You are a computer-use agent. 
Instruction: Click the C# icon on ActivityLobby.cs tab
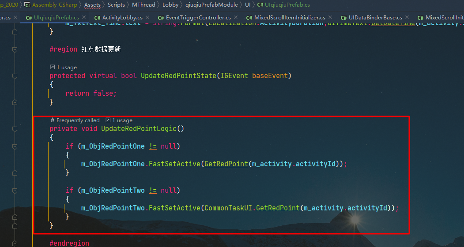click(x=97, y=18)
